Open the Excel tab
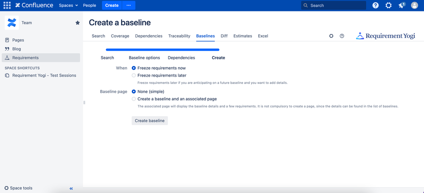Viewport: 424px width, 193px height. tap(263, 36)
